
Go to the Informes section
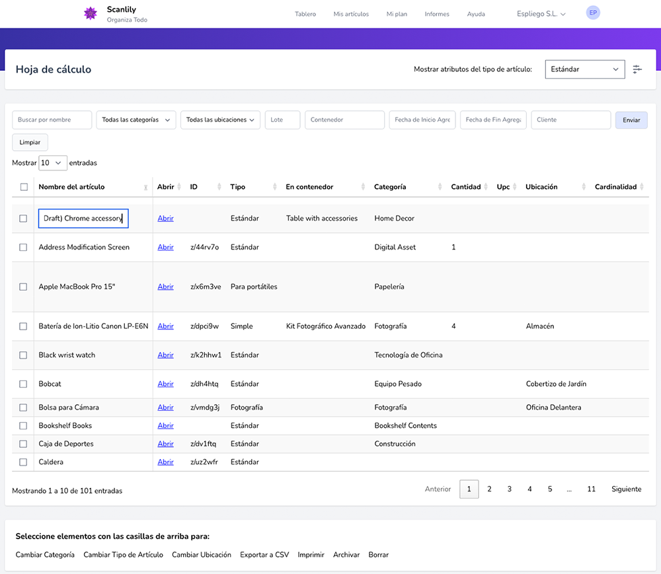(x=437, y=13)
